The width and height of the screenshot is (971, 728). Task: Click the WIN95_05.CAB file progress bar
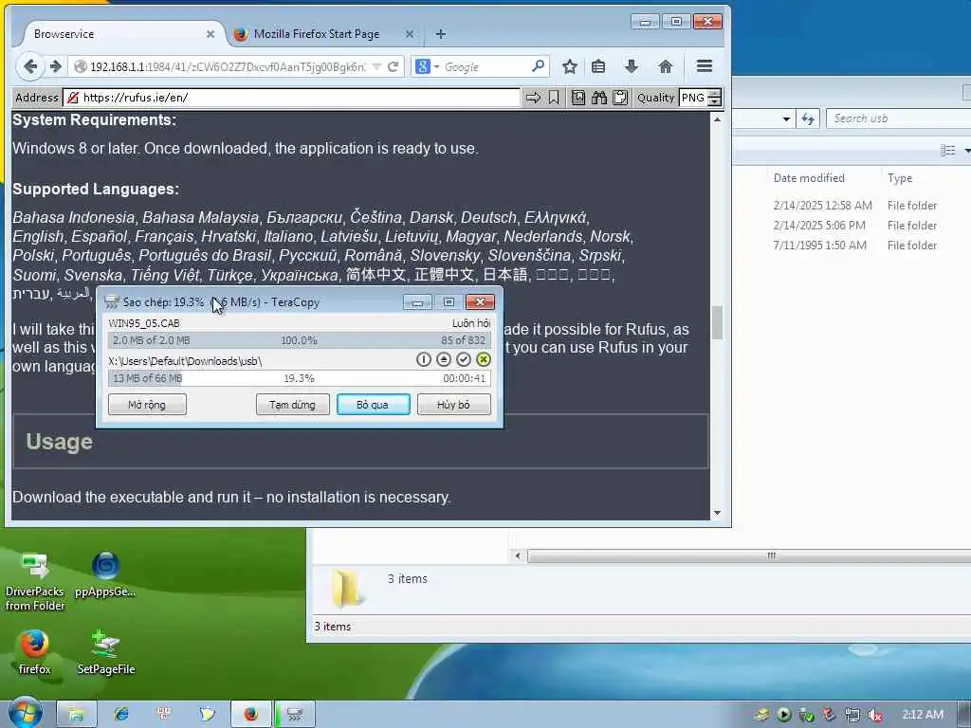[299, 340]
